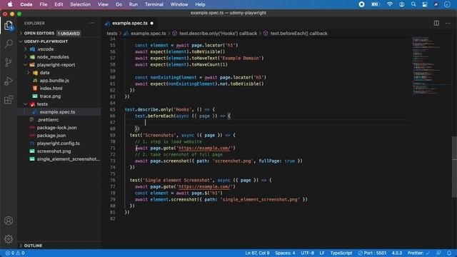Open the Explorer view in activity bar
Screen dimensions: 457x257
pos(9,26)
